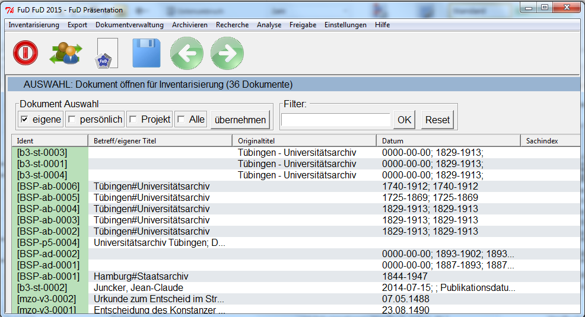Click 'Juncker, Jean-Claude' title cell

(x=138, y=287)
